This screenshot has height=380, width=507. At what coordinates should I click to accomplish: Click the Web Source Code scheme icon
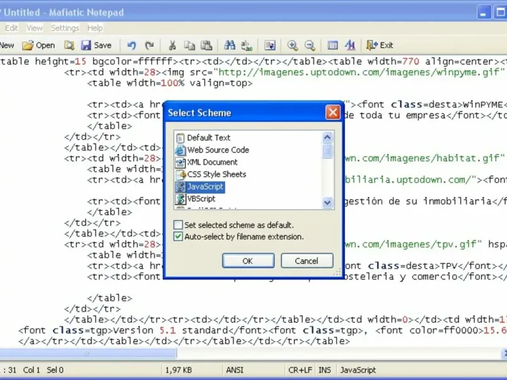point(181,150)
